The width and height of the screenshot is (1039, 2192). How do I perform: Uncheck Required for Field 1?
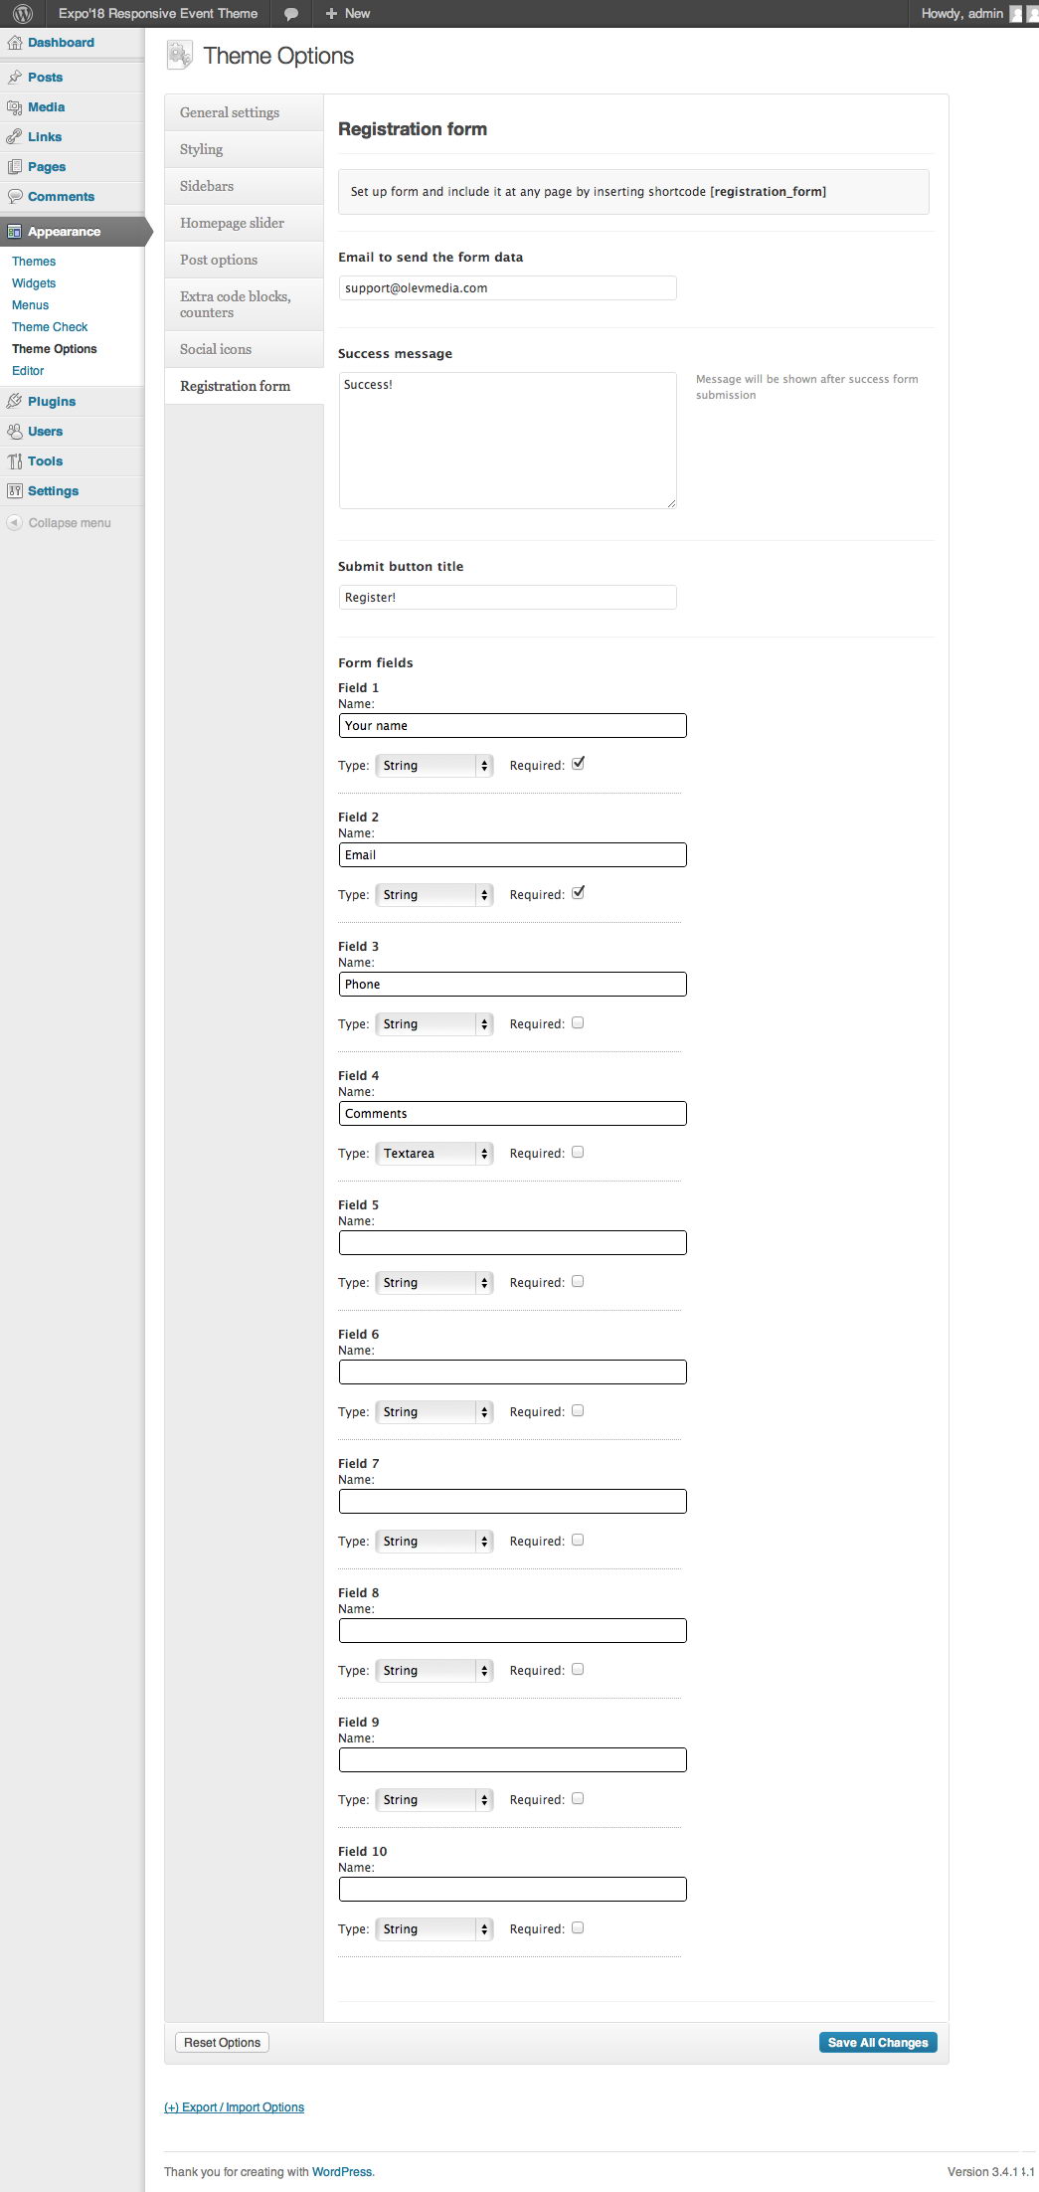click(578, 764)
